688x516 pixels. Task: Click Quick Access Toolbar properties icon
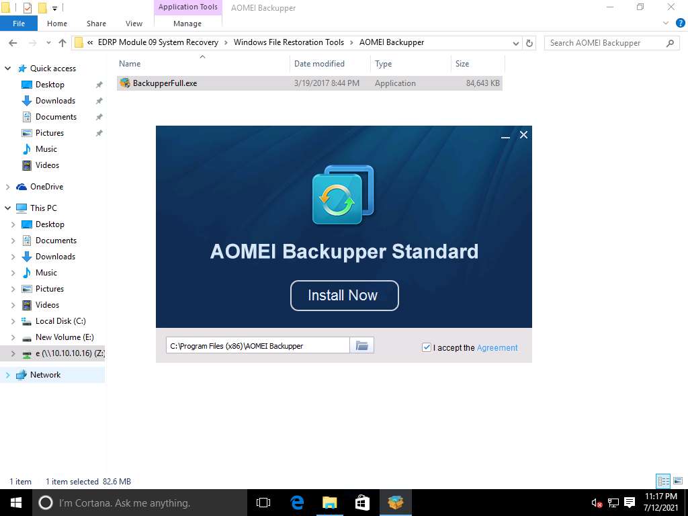(x=27, y=7)
